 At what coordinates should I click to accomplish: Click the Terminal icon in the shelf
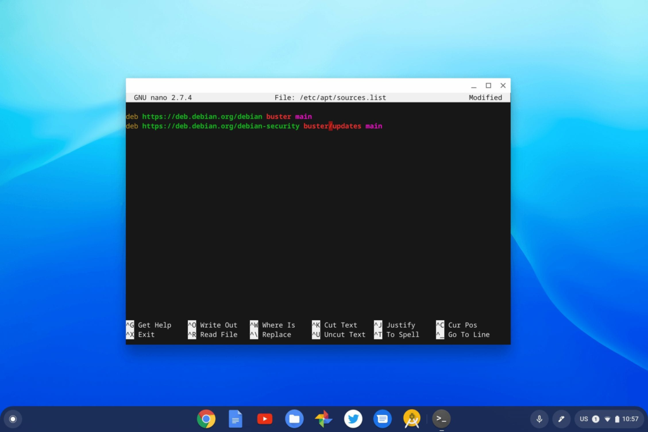441,419
